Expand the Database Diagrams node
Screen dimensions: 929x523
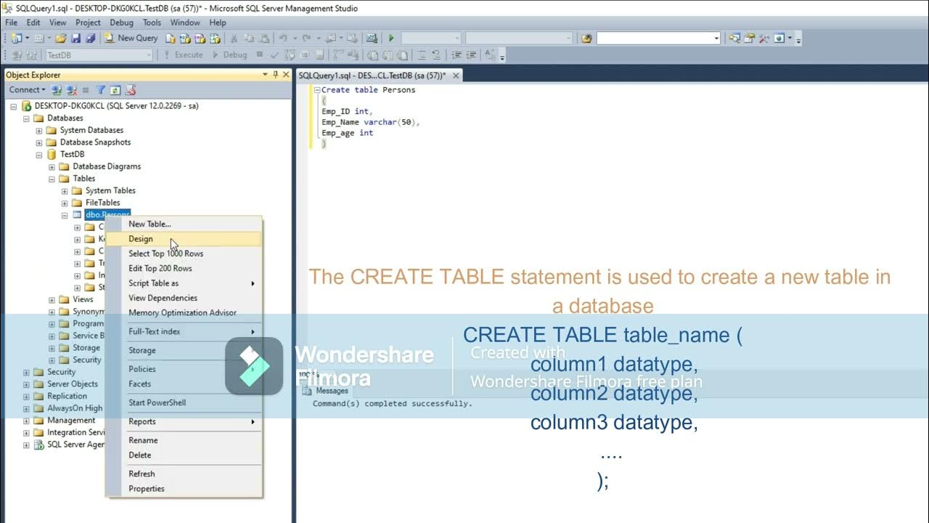tap(52, 166)
